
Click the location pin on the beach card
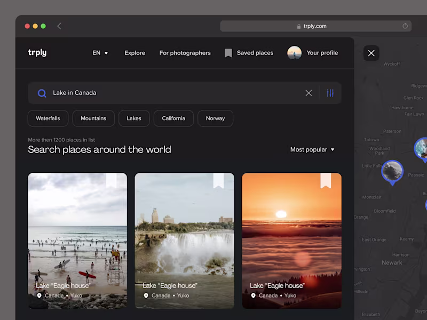pyautogui.click(x=39, y=295)
